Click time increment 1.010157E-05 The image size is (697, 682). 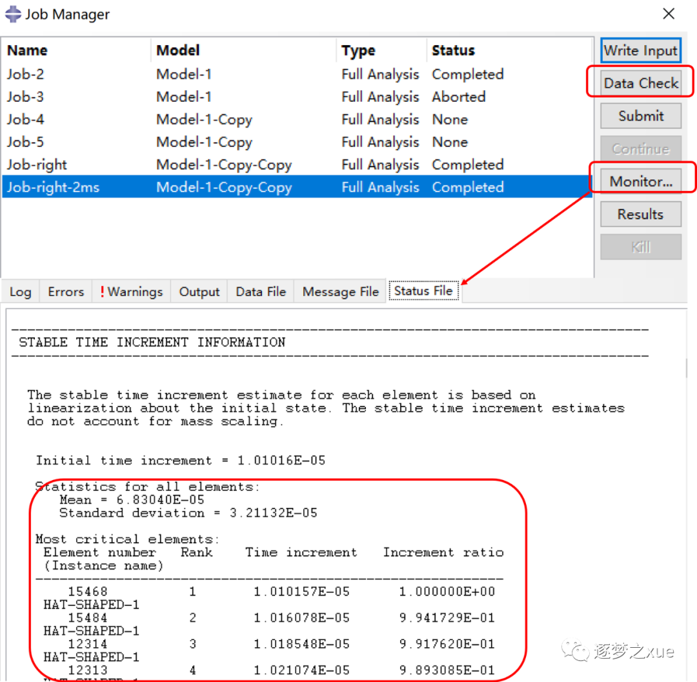coord(301,592)
